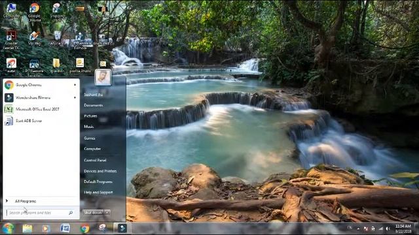The width and height of the screenshot is (419, 235).
Task: Open the Pictures link in the Start menu
Action: pos(90,116)
